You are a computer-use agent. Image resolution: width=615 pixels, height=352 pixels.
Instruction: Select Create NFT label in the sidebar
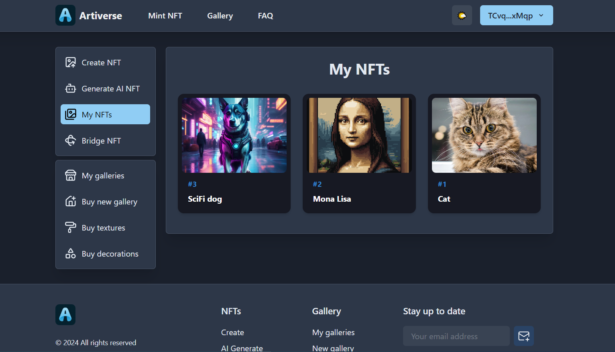[x=101, y=63]
